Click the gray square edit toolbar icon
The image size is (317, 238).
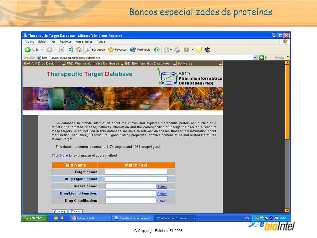pos(186,49)
